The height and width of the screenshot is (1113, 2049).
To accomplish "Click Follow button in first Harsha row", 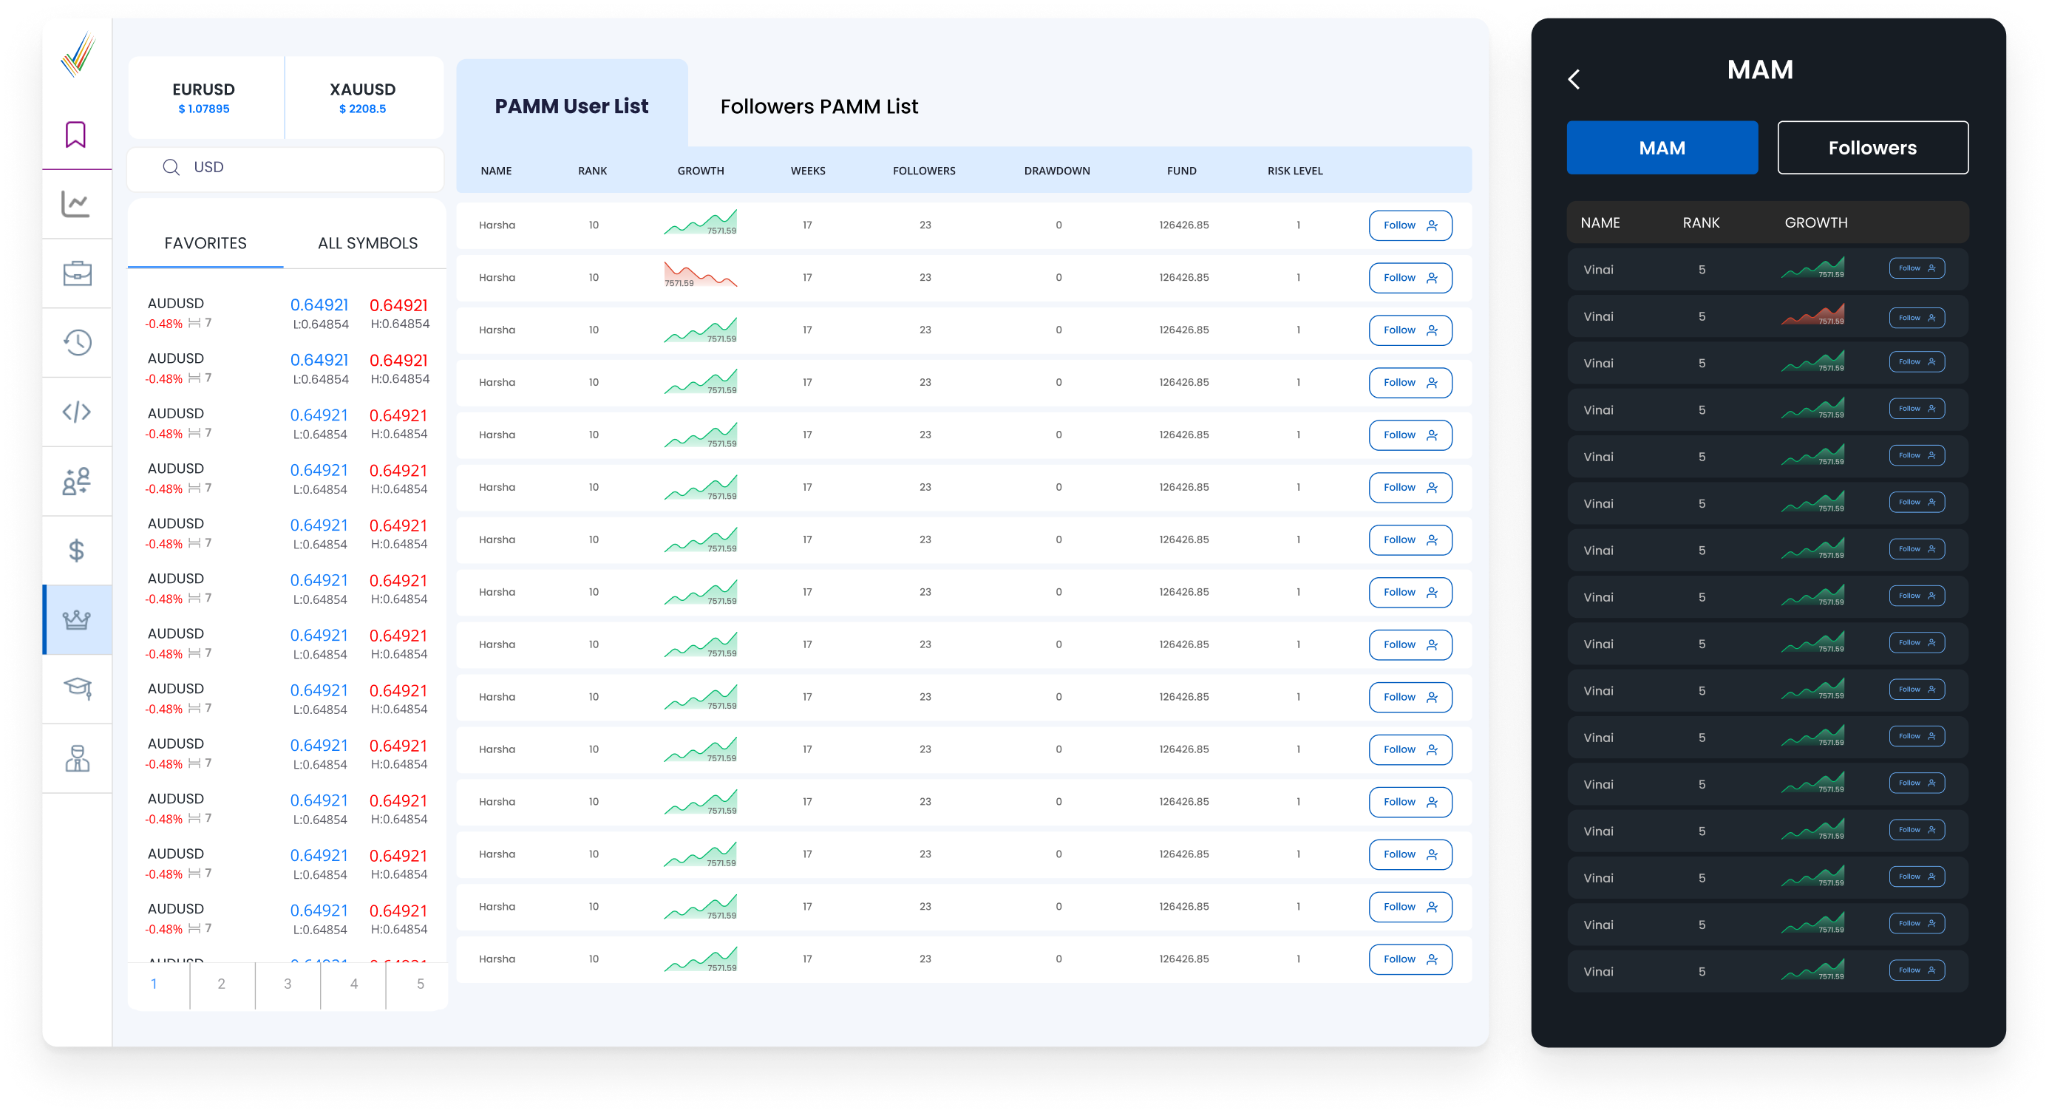I will click(x=1410, y=226).
